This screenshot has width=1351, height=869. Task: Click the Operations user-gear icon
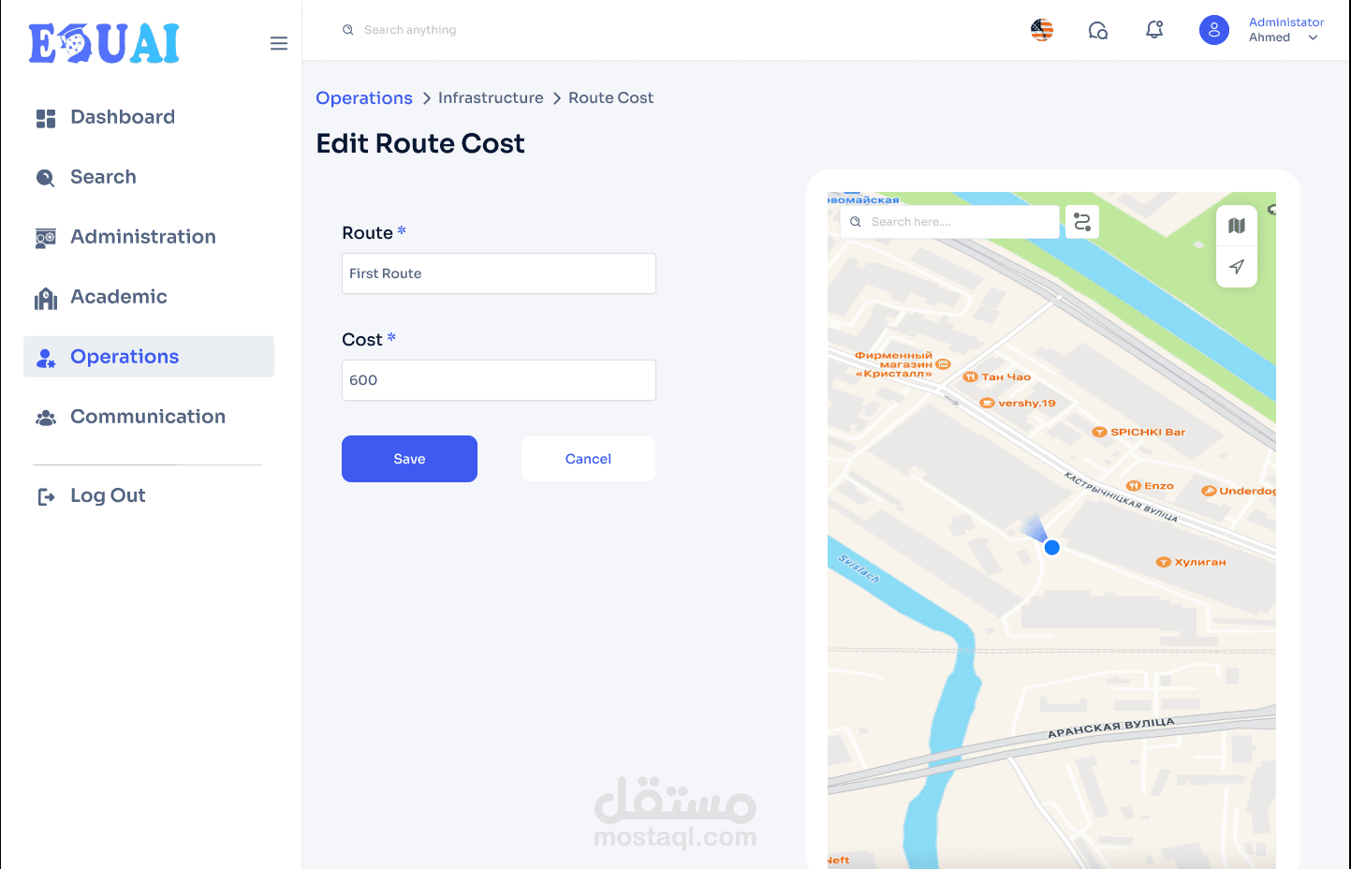(x=46, y=358)
